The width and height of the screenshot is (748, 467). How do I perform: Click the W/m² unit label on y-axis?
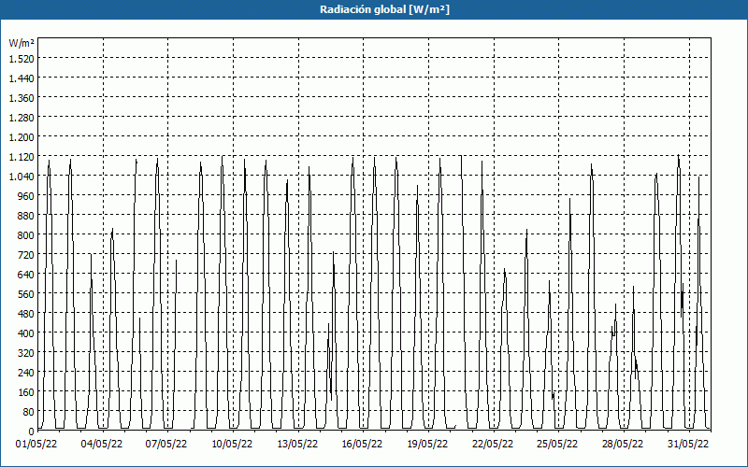22,43
